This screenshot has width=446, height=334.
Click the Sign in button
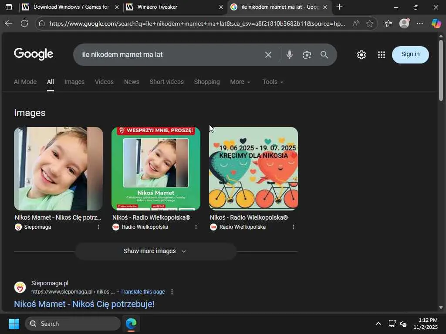(410, 54)
